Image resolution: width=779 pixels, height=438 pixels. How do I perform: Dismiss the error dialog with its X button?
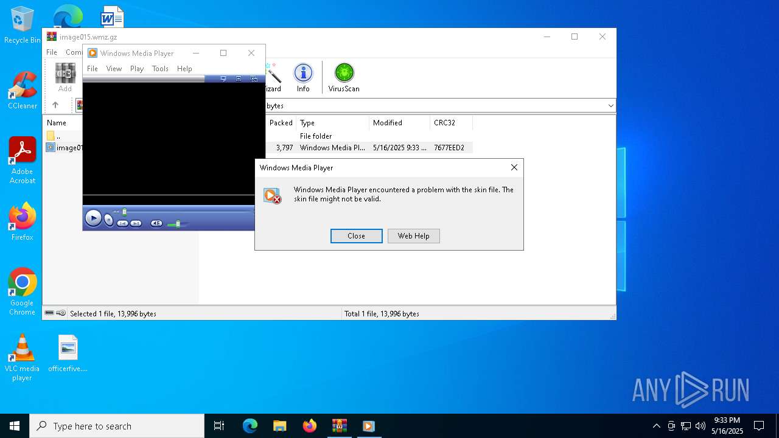point(514,167)
